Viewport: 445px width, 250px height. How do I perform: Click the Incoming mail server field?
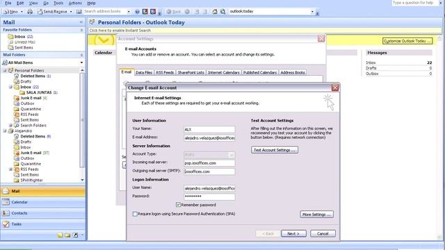click(209, 163)
